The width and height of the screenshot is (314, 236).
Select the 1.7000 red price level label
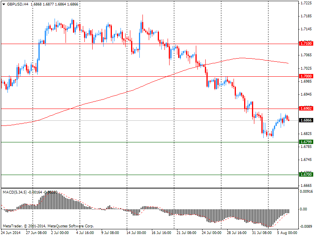[x=306, y=76]
